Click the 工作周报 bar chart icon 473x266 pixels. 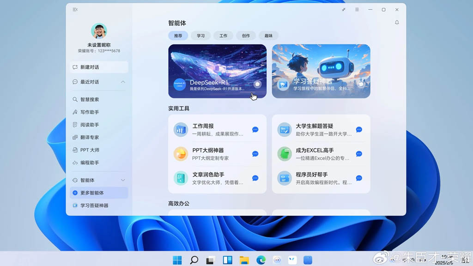click(x=181, y=130)
